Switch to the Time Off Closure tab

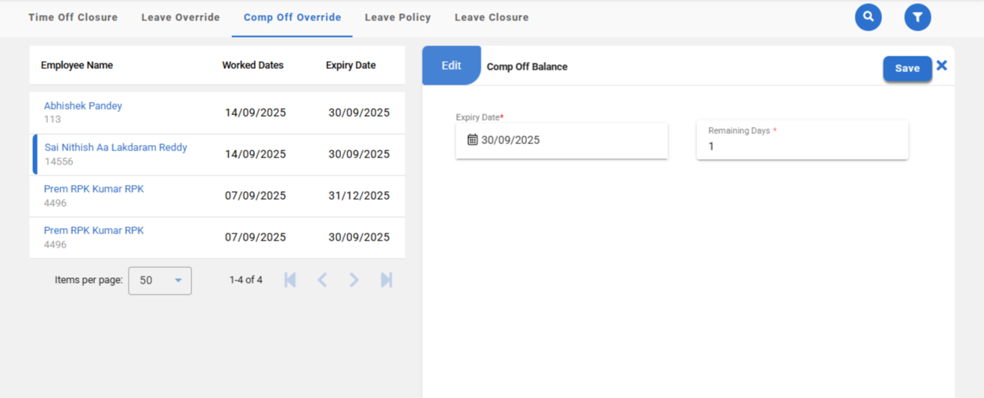[x=73, y=17]
